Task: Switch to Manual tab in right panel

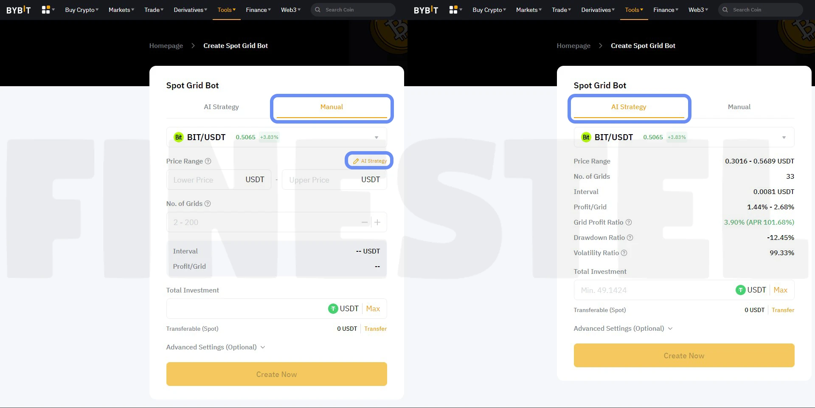Action: pyautogui.click(x=739, y=107)
